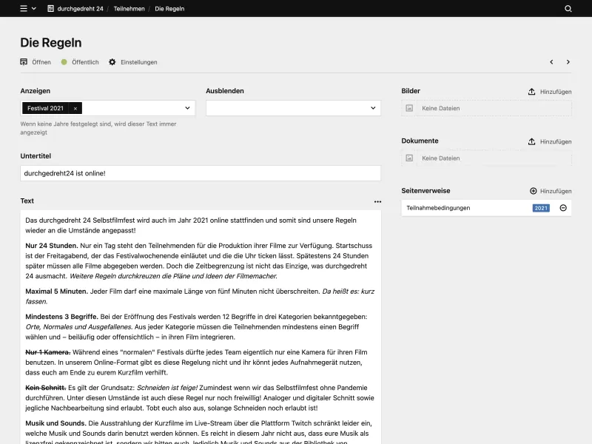The image size is (592, 444).
Task: Navigate forward with the right arrow
Action: (567, 62)
